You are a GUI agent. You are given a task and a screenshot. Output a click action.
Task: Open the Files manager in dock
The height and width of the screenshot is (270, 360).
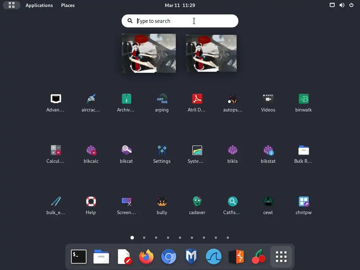pyautogui.click(x=101, y=256)
